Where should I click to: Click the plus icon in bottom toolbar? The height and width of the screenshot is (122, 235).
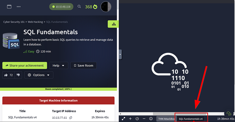tap(130, 118)
